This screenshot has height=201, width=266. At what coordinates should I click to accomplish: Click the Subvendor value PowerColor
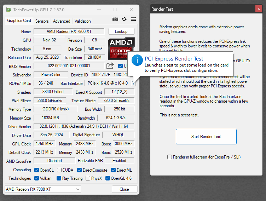tap(51, 75)
